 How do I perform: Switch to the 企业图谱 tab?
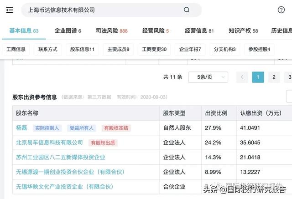click(x=68, y=31)
